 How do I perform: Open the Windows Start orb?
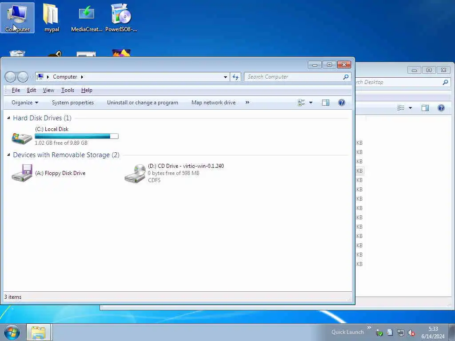click(x=12, y=332)
